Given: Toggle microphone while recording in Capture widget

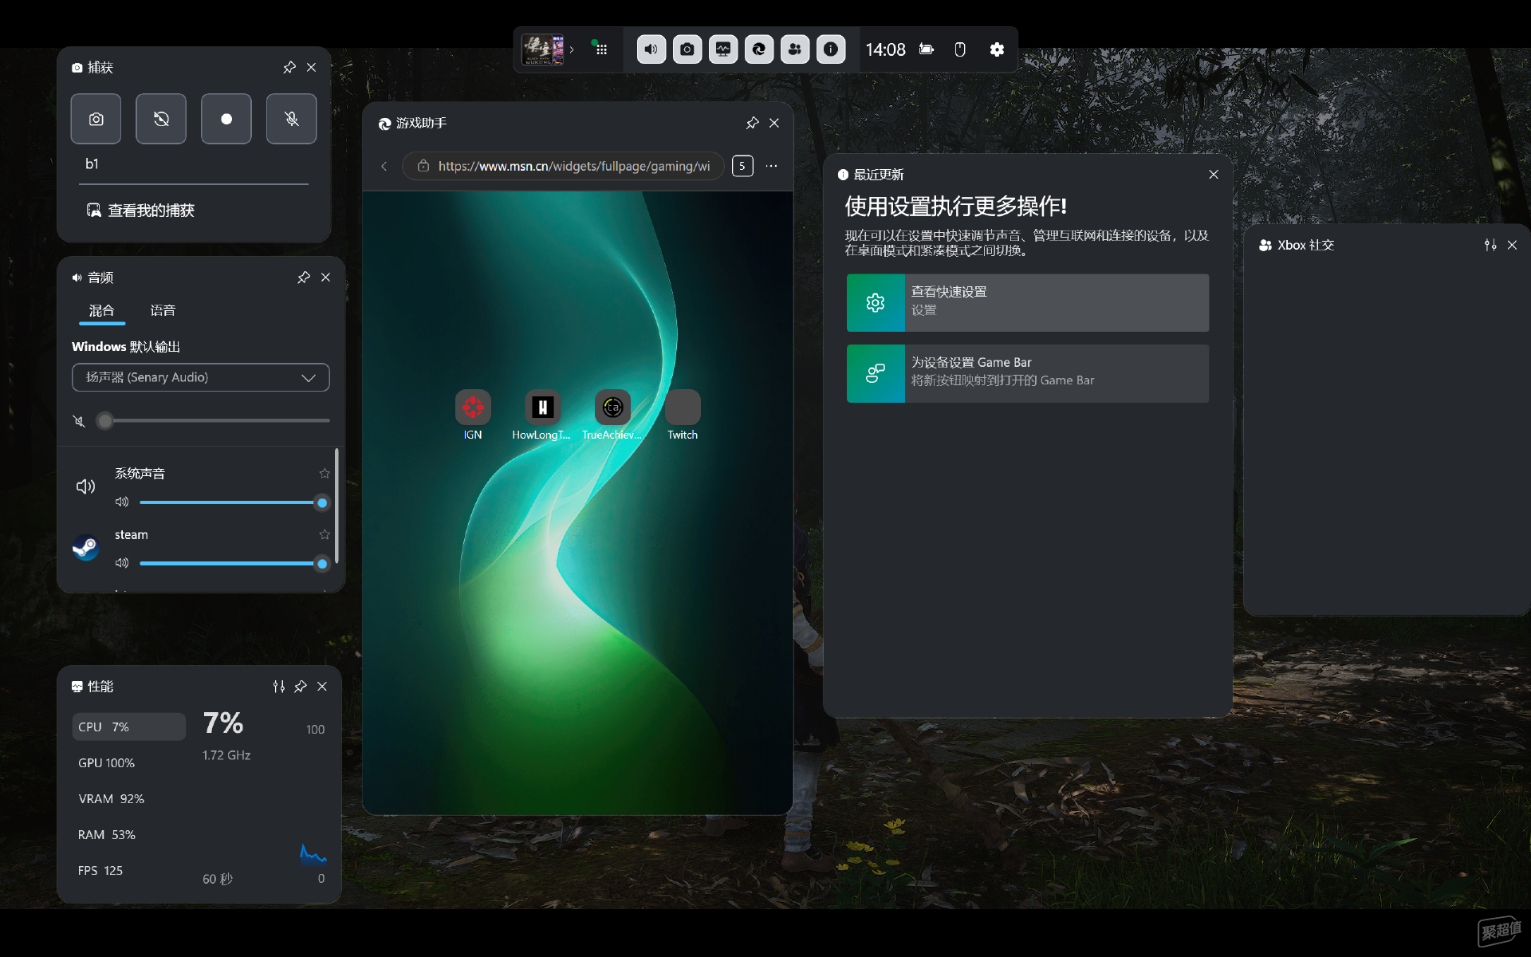Looking at the screenshot, I should (292, 119).
